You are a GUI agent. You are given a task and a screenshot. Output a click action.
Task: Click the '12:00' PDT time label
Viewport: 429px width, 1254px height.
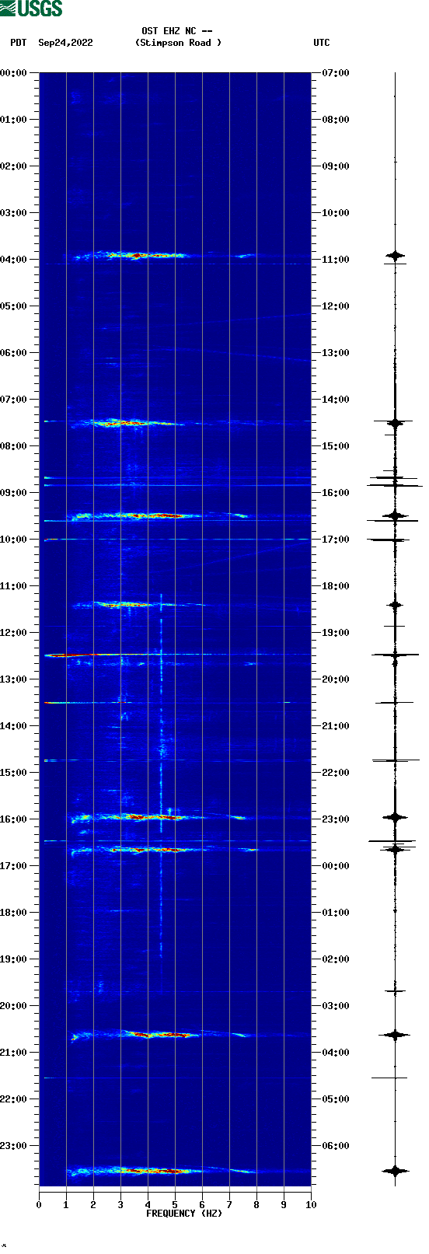tap(14, 633)
